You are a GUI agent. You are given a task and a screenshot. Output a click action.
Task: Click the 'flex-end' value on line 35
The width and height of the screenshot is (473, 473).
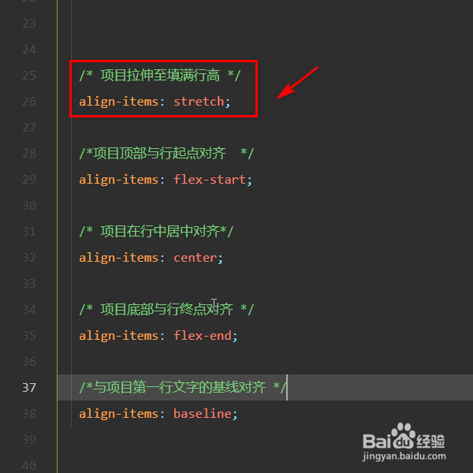tap(203, 336)
